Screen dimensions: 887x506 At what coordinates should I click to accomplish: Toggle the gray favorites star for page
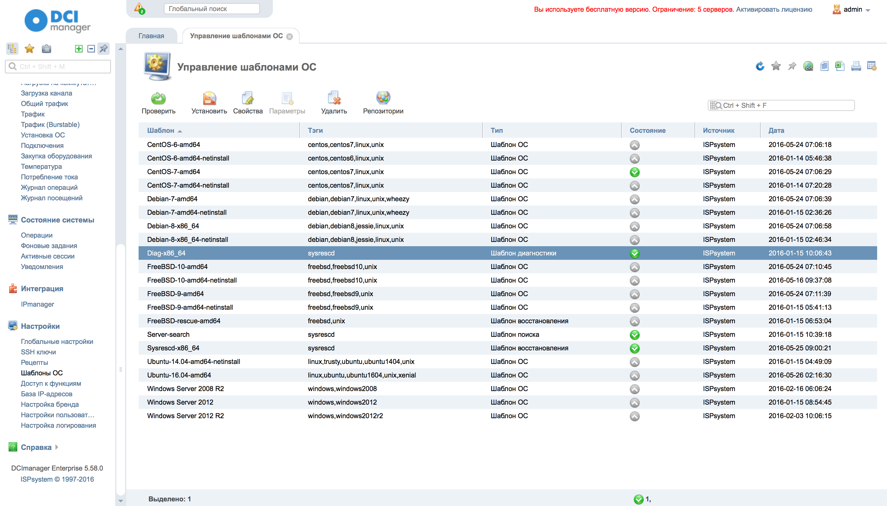(x=776, y=66)
